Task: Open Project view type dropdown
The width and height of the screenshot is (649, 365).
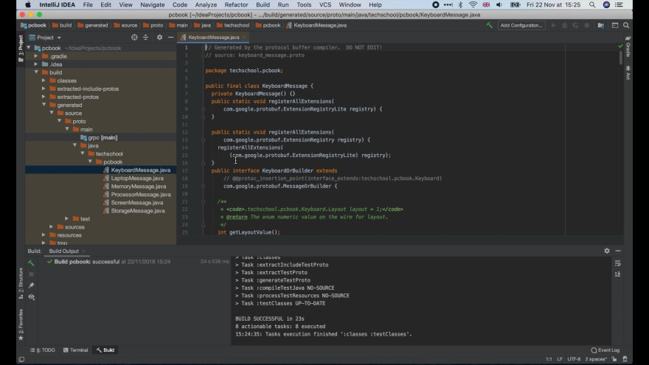Action: tap(45, 38)
